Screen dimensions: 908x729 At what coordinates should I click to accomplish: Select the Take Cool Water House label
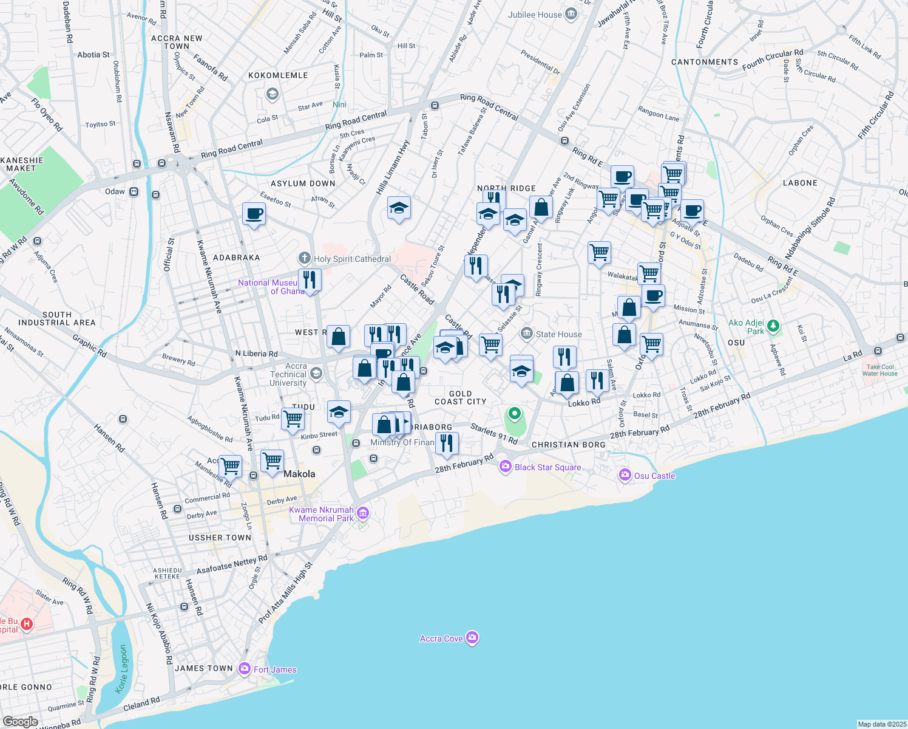click(881, 370)
